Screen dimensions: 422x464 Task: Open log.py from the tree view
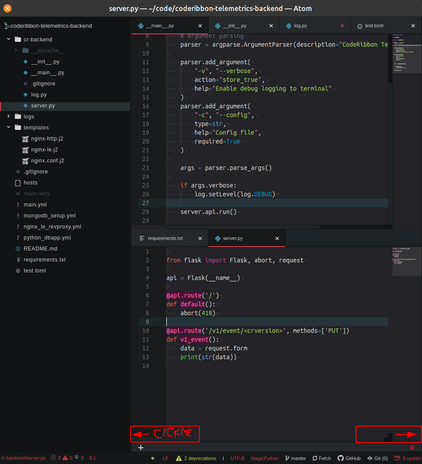(x=39, y=94)
